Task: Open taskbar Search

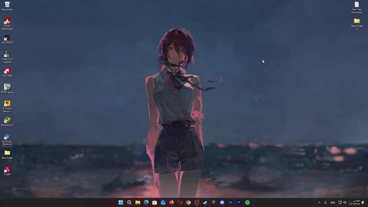Action: point(129,202)
